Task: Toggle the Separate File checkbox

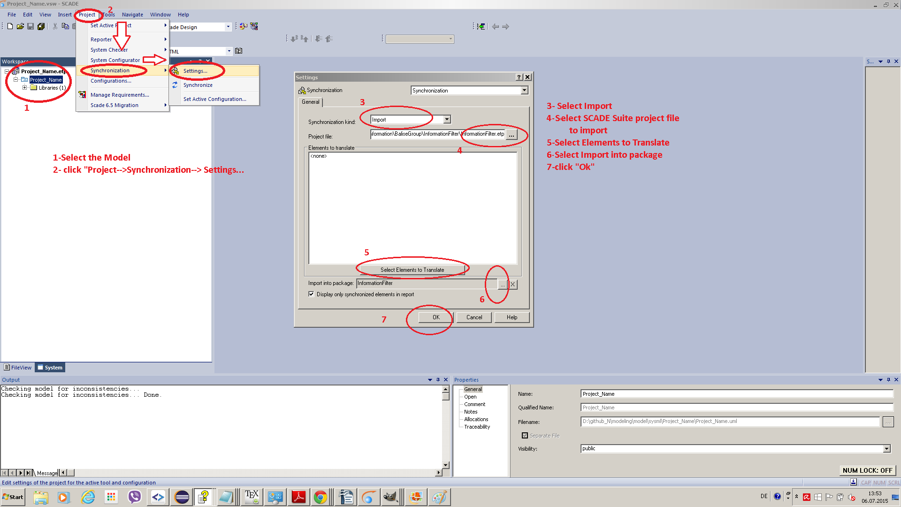Action: pyautogui.click(x=525, y=436)
